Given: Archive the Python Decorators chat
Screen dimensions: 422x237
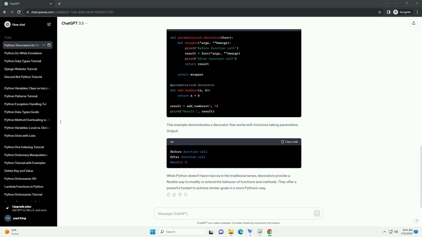Looking at the screenshot, I should point(49,45).
